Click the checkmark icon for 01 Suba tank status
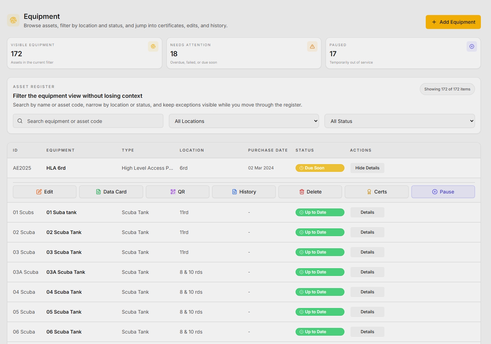The width and height of the screenshot is (491, 344). 302,212
